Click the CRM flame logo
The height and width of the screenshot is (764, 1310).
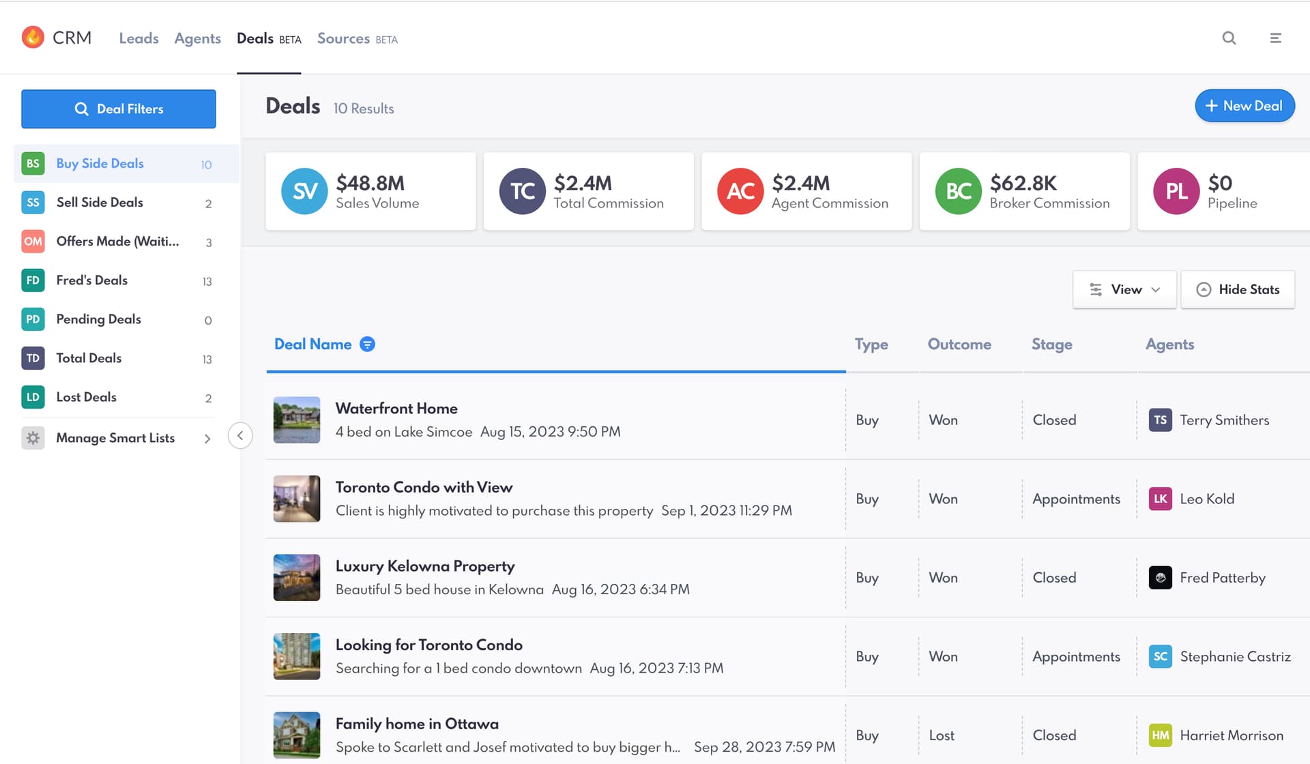(x=33, y=38)
